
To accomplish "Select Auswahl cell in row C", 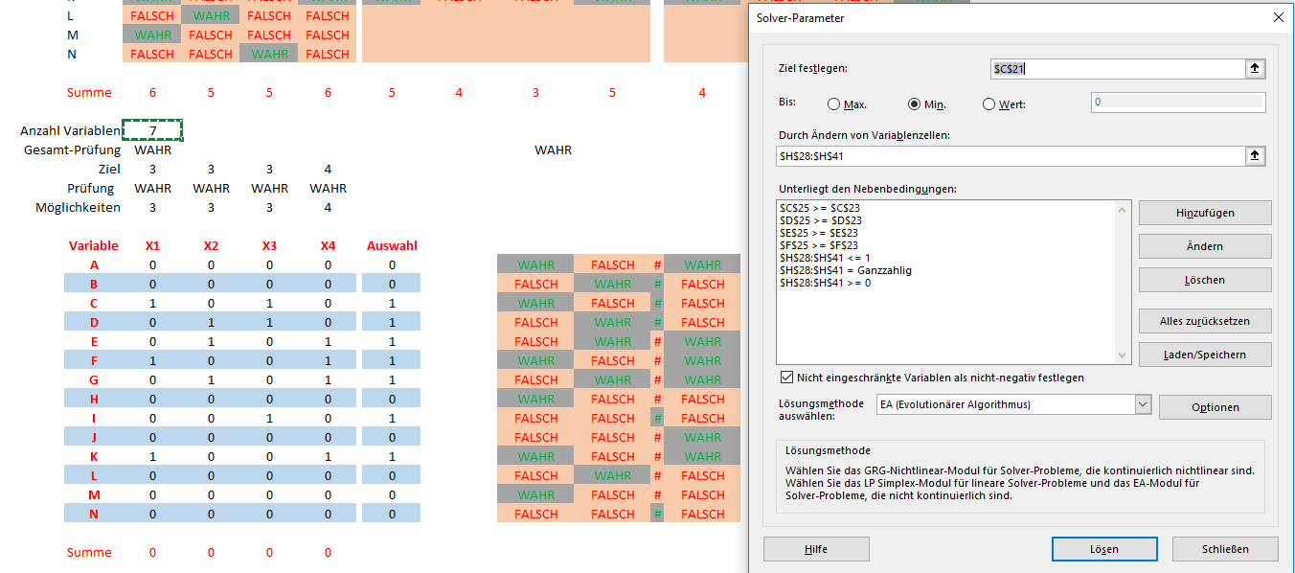I will pyautogui.click(x=392, y=303).
